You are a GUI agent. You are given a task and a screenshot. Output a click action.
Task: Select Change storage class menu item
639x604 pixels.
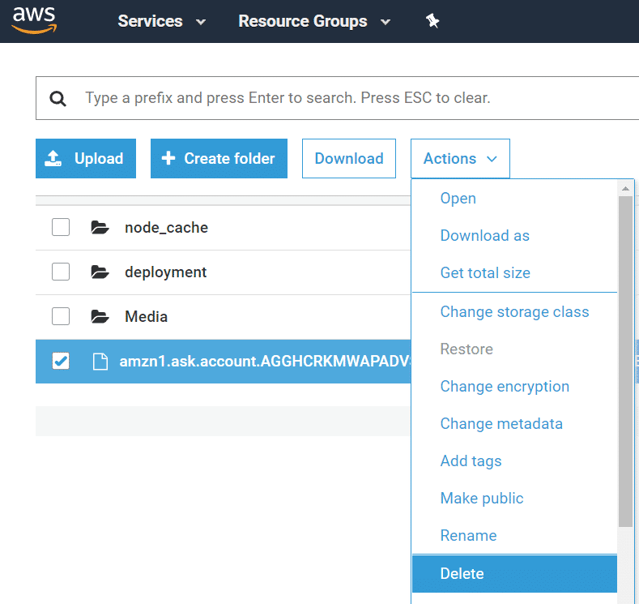coord(514,312)
